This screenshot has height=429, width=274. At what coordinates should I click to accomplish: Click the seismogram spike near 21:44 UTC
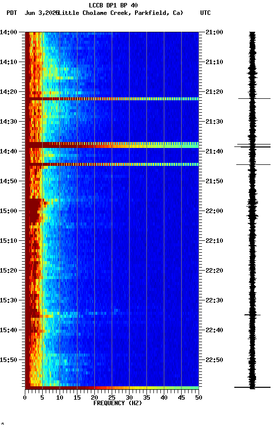tap(254, 164)
